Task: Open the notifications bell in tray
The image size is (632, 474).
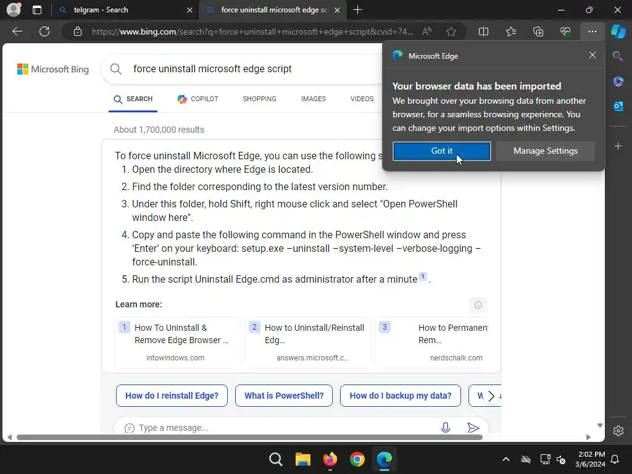Action: pyautogui.click(x=615, y=459)
